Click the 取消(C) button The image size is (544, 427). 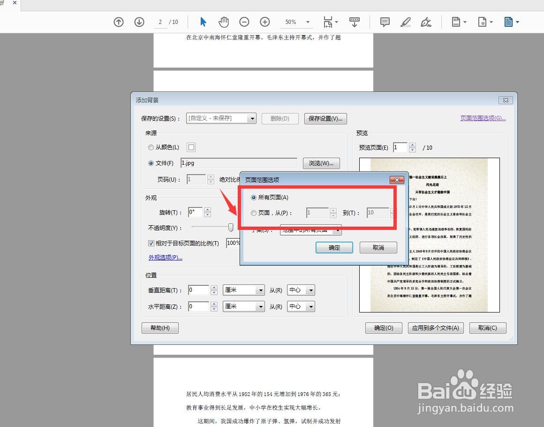pos(487,328)
